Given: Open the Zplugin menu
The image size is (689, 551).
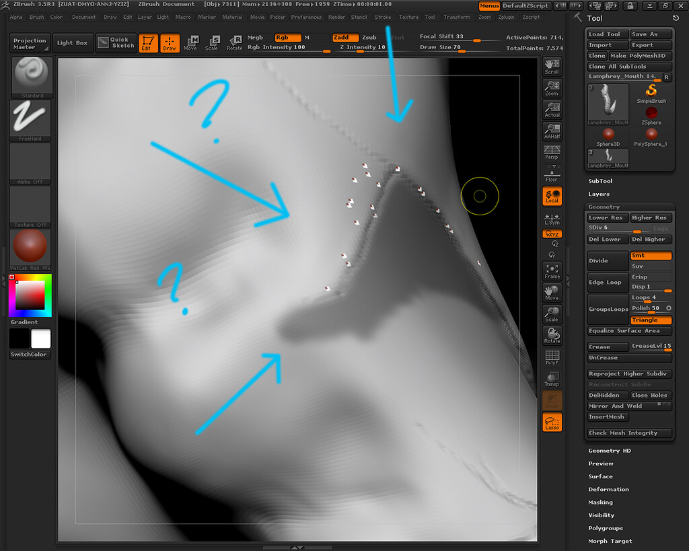Looking at the screenshot, I should [506, 17].
